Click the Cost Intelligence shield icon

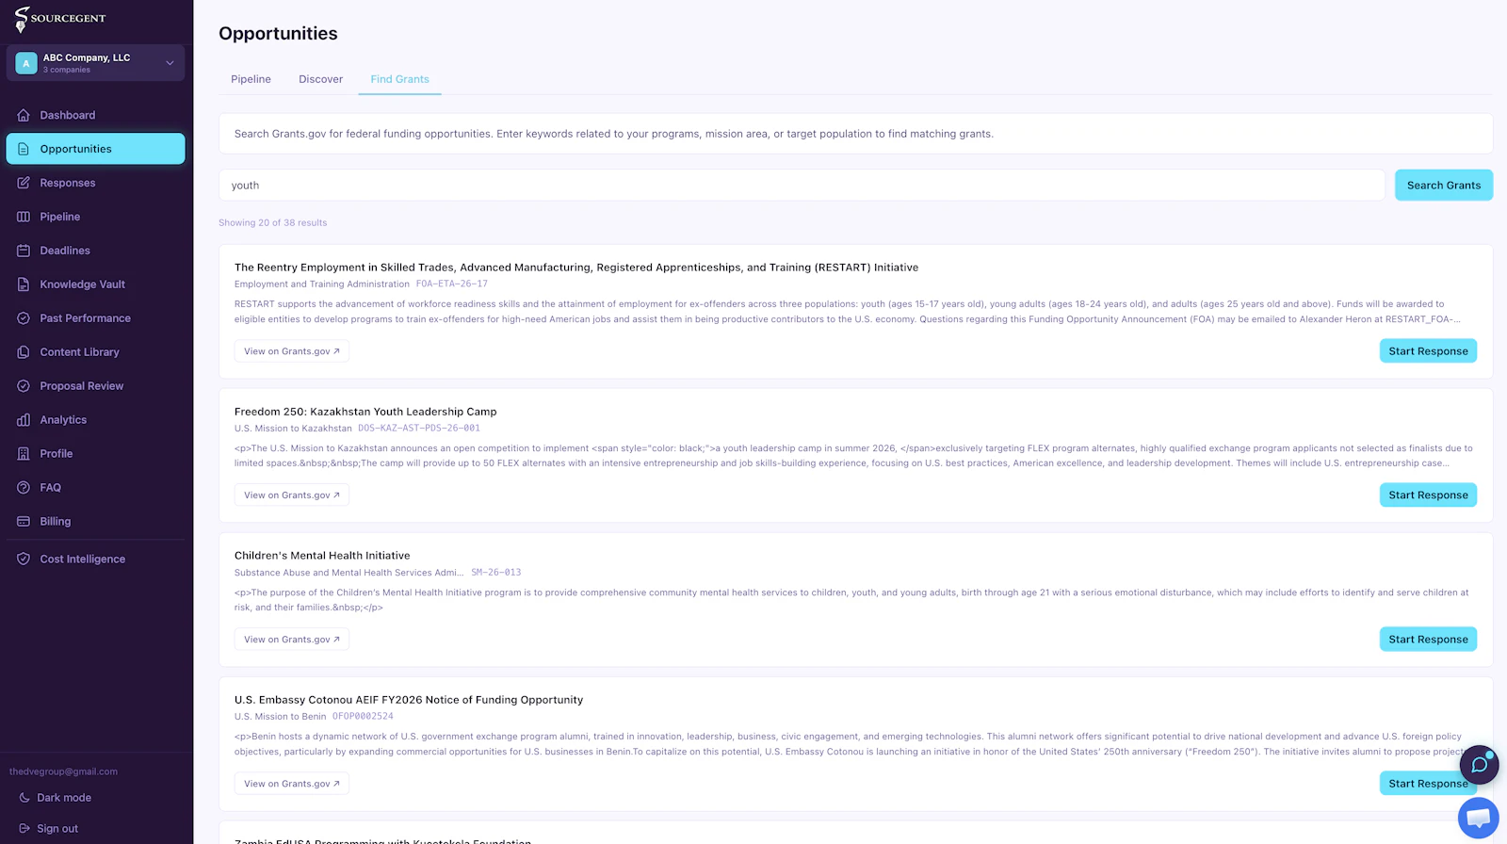pyautogui.click(x=24, y=560)
